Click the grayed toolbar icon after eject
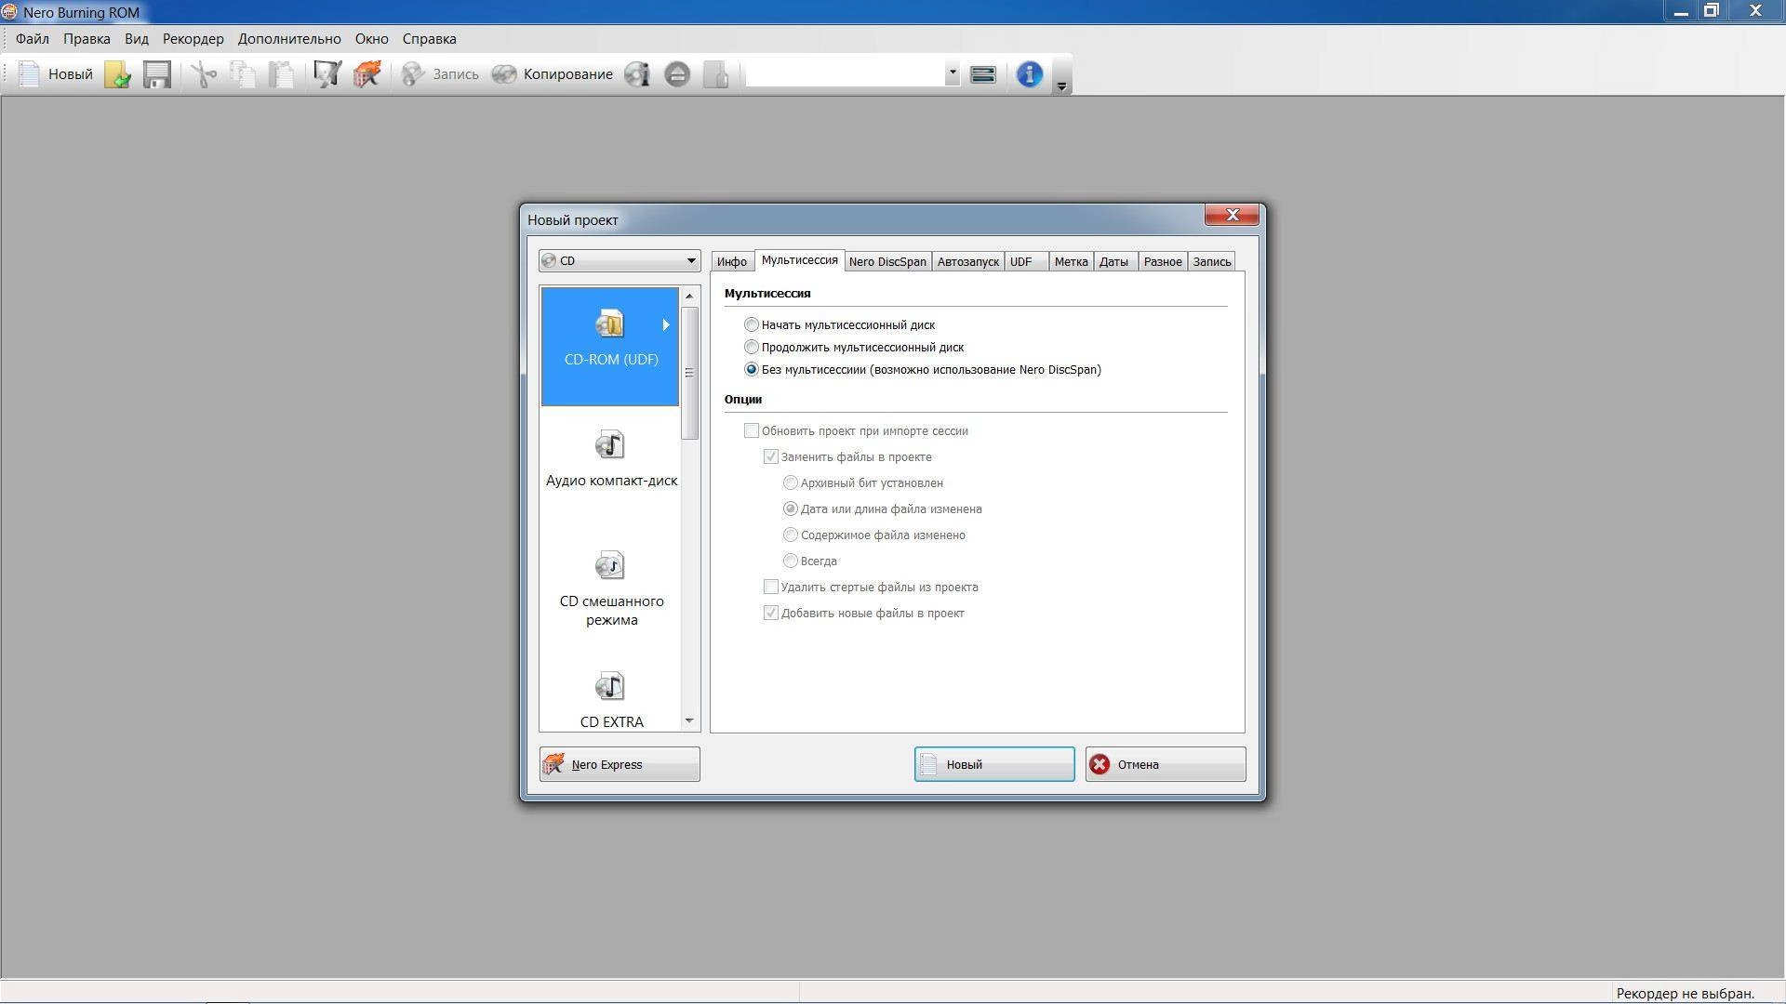Image resolution: width=1786 pixels, height=1004 pixels. tap(716, 74)
